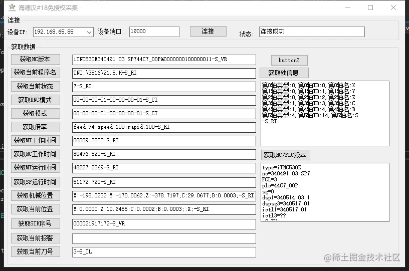Focus the empty current alarm field
409x271 pixels.
[164, 238]
